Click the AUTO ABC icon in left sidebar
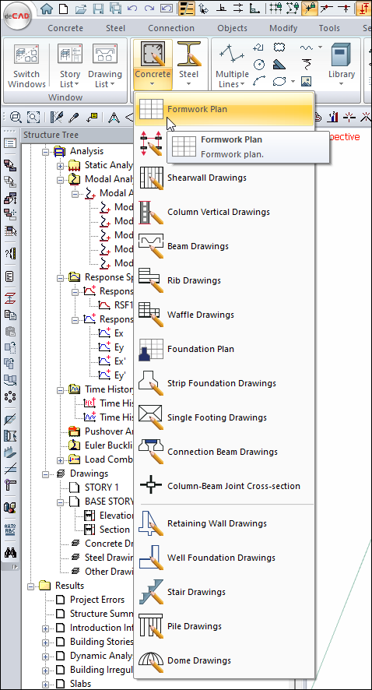 10,529
